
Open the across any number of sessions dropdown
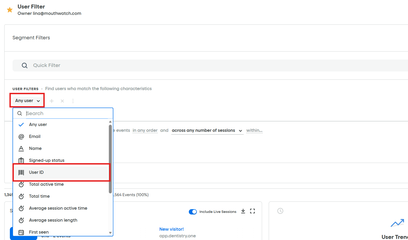[207, 130]
